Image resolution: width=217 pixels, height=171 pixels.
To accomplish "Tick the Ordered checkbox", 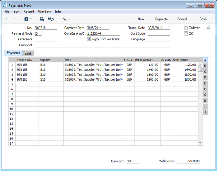I will point(186,28).
